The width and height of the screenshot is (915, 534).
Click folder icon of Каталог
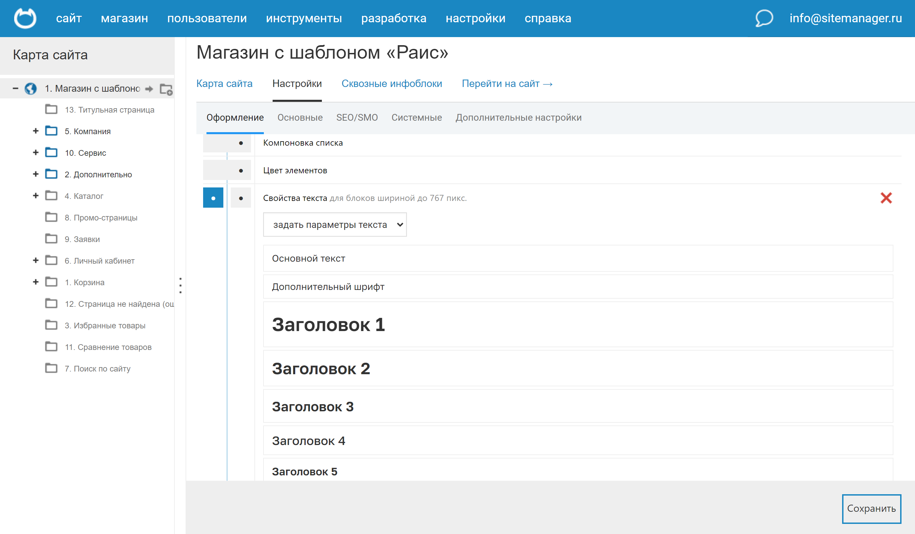[x=51, y=196]
